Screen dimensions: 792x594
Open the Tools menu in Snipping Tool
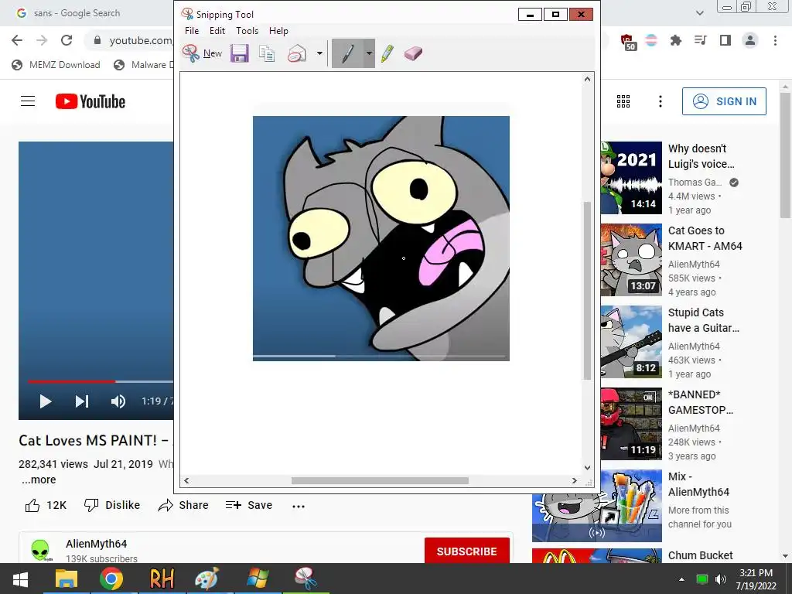point(247,31)
